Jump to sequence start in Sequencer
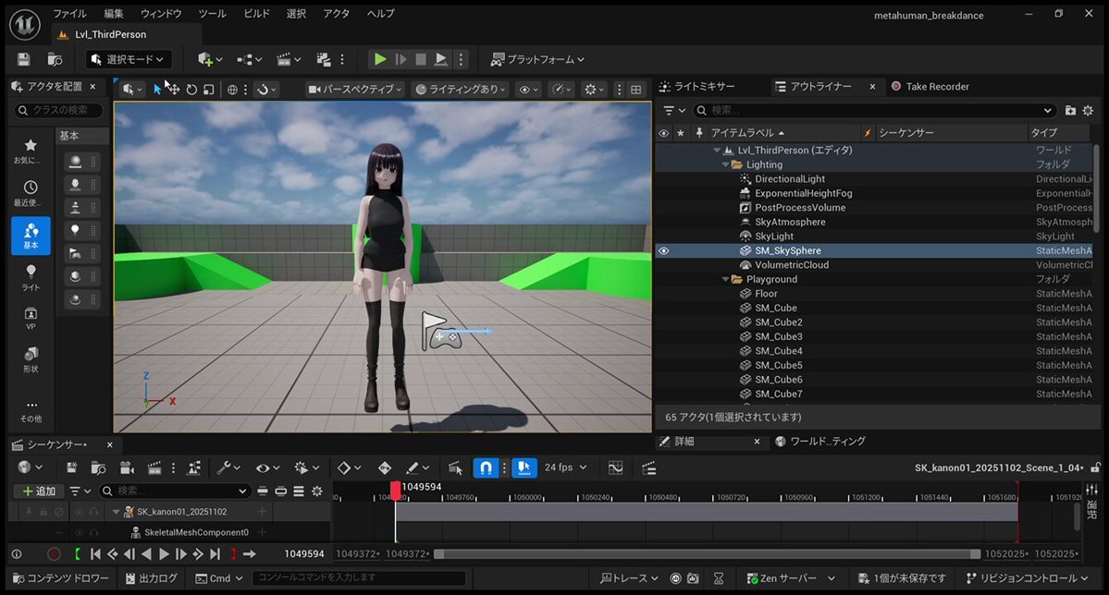The width and height of the screenshot is (1109, 595). 94,554
